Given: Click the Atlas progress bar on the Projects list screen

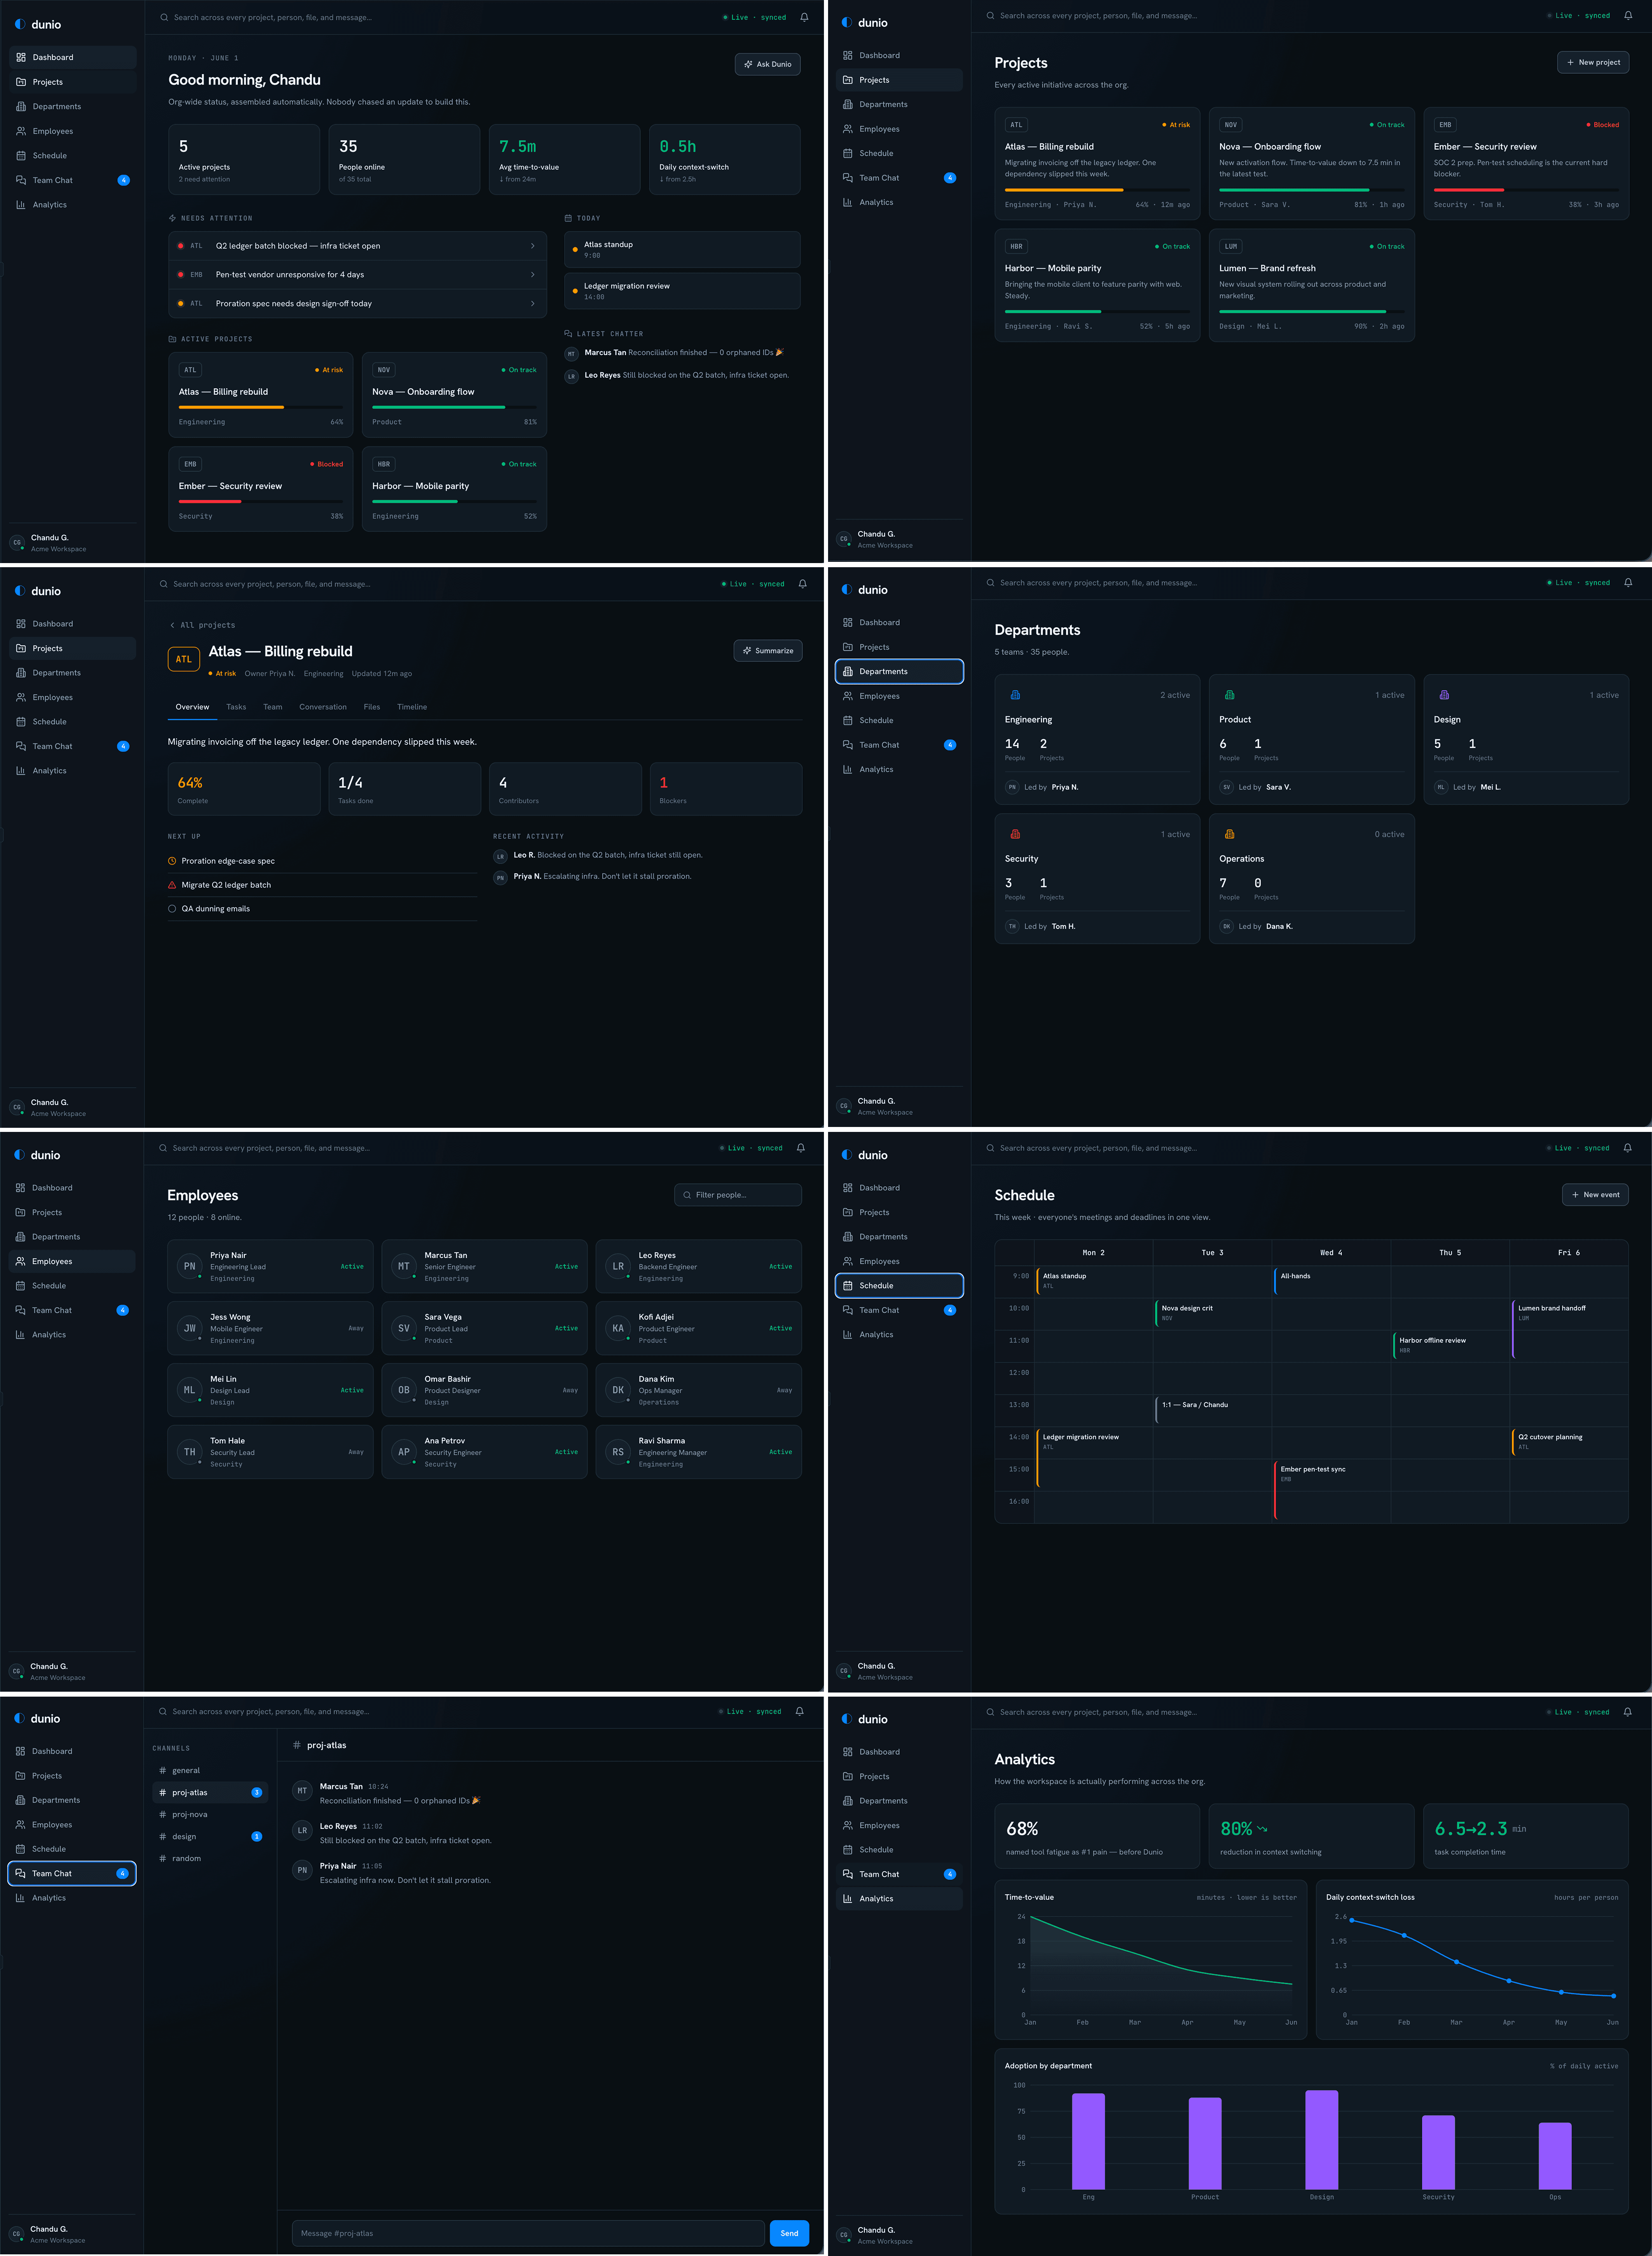Looking at the screenshot, I should coord(1097,190).
